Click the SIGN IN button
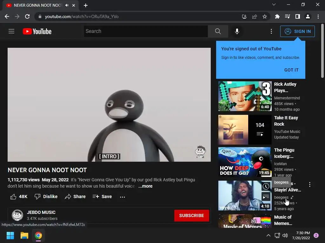Image resolution: width=325 pixels, height=243 pixels. tap(297, 31)
